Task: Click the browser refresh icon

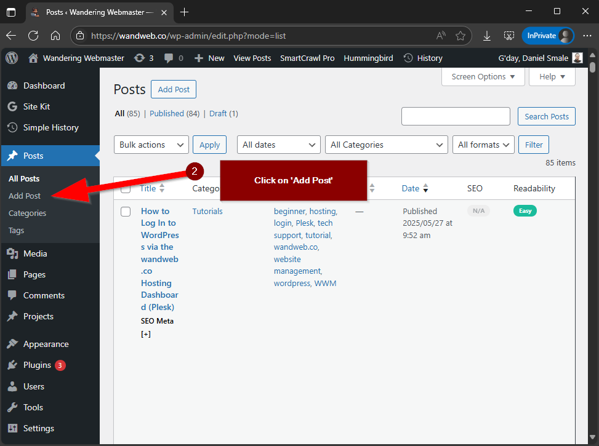Action: click(33, 36)
